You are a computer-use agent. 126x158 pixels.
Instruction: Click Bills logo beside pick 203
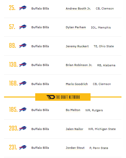[23, 128]
